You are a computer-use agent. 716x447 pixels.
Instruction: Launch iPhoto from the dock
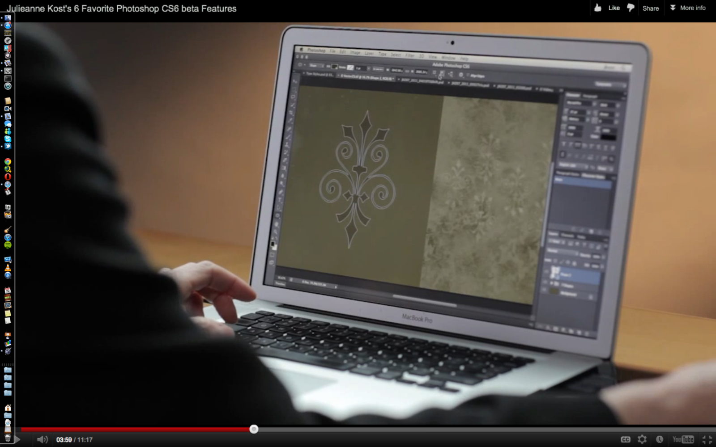click(x=8, y=215)
